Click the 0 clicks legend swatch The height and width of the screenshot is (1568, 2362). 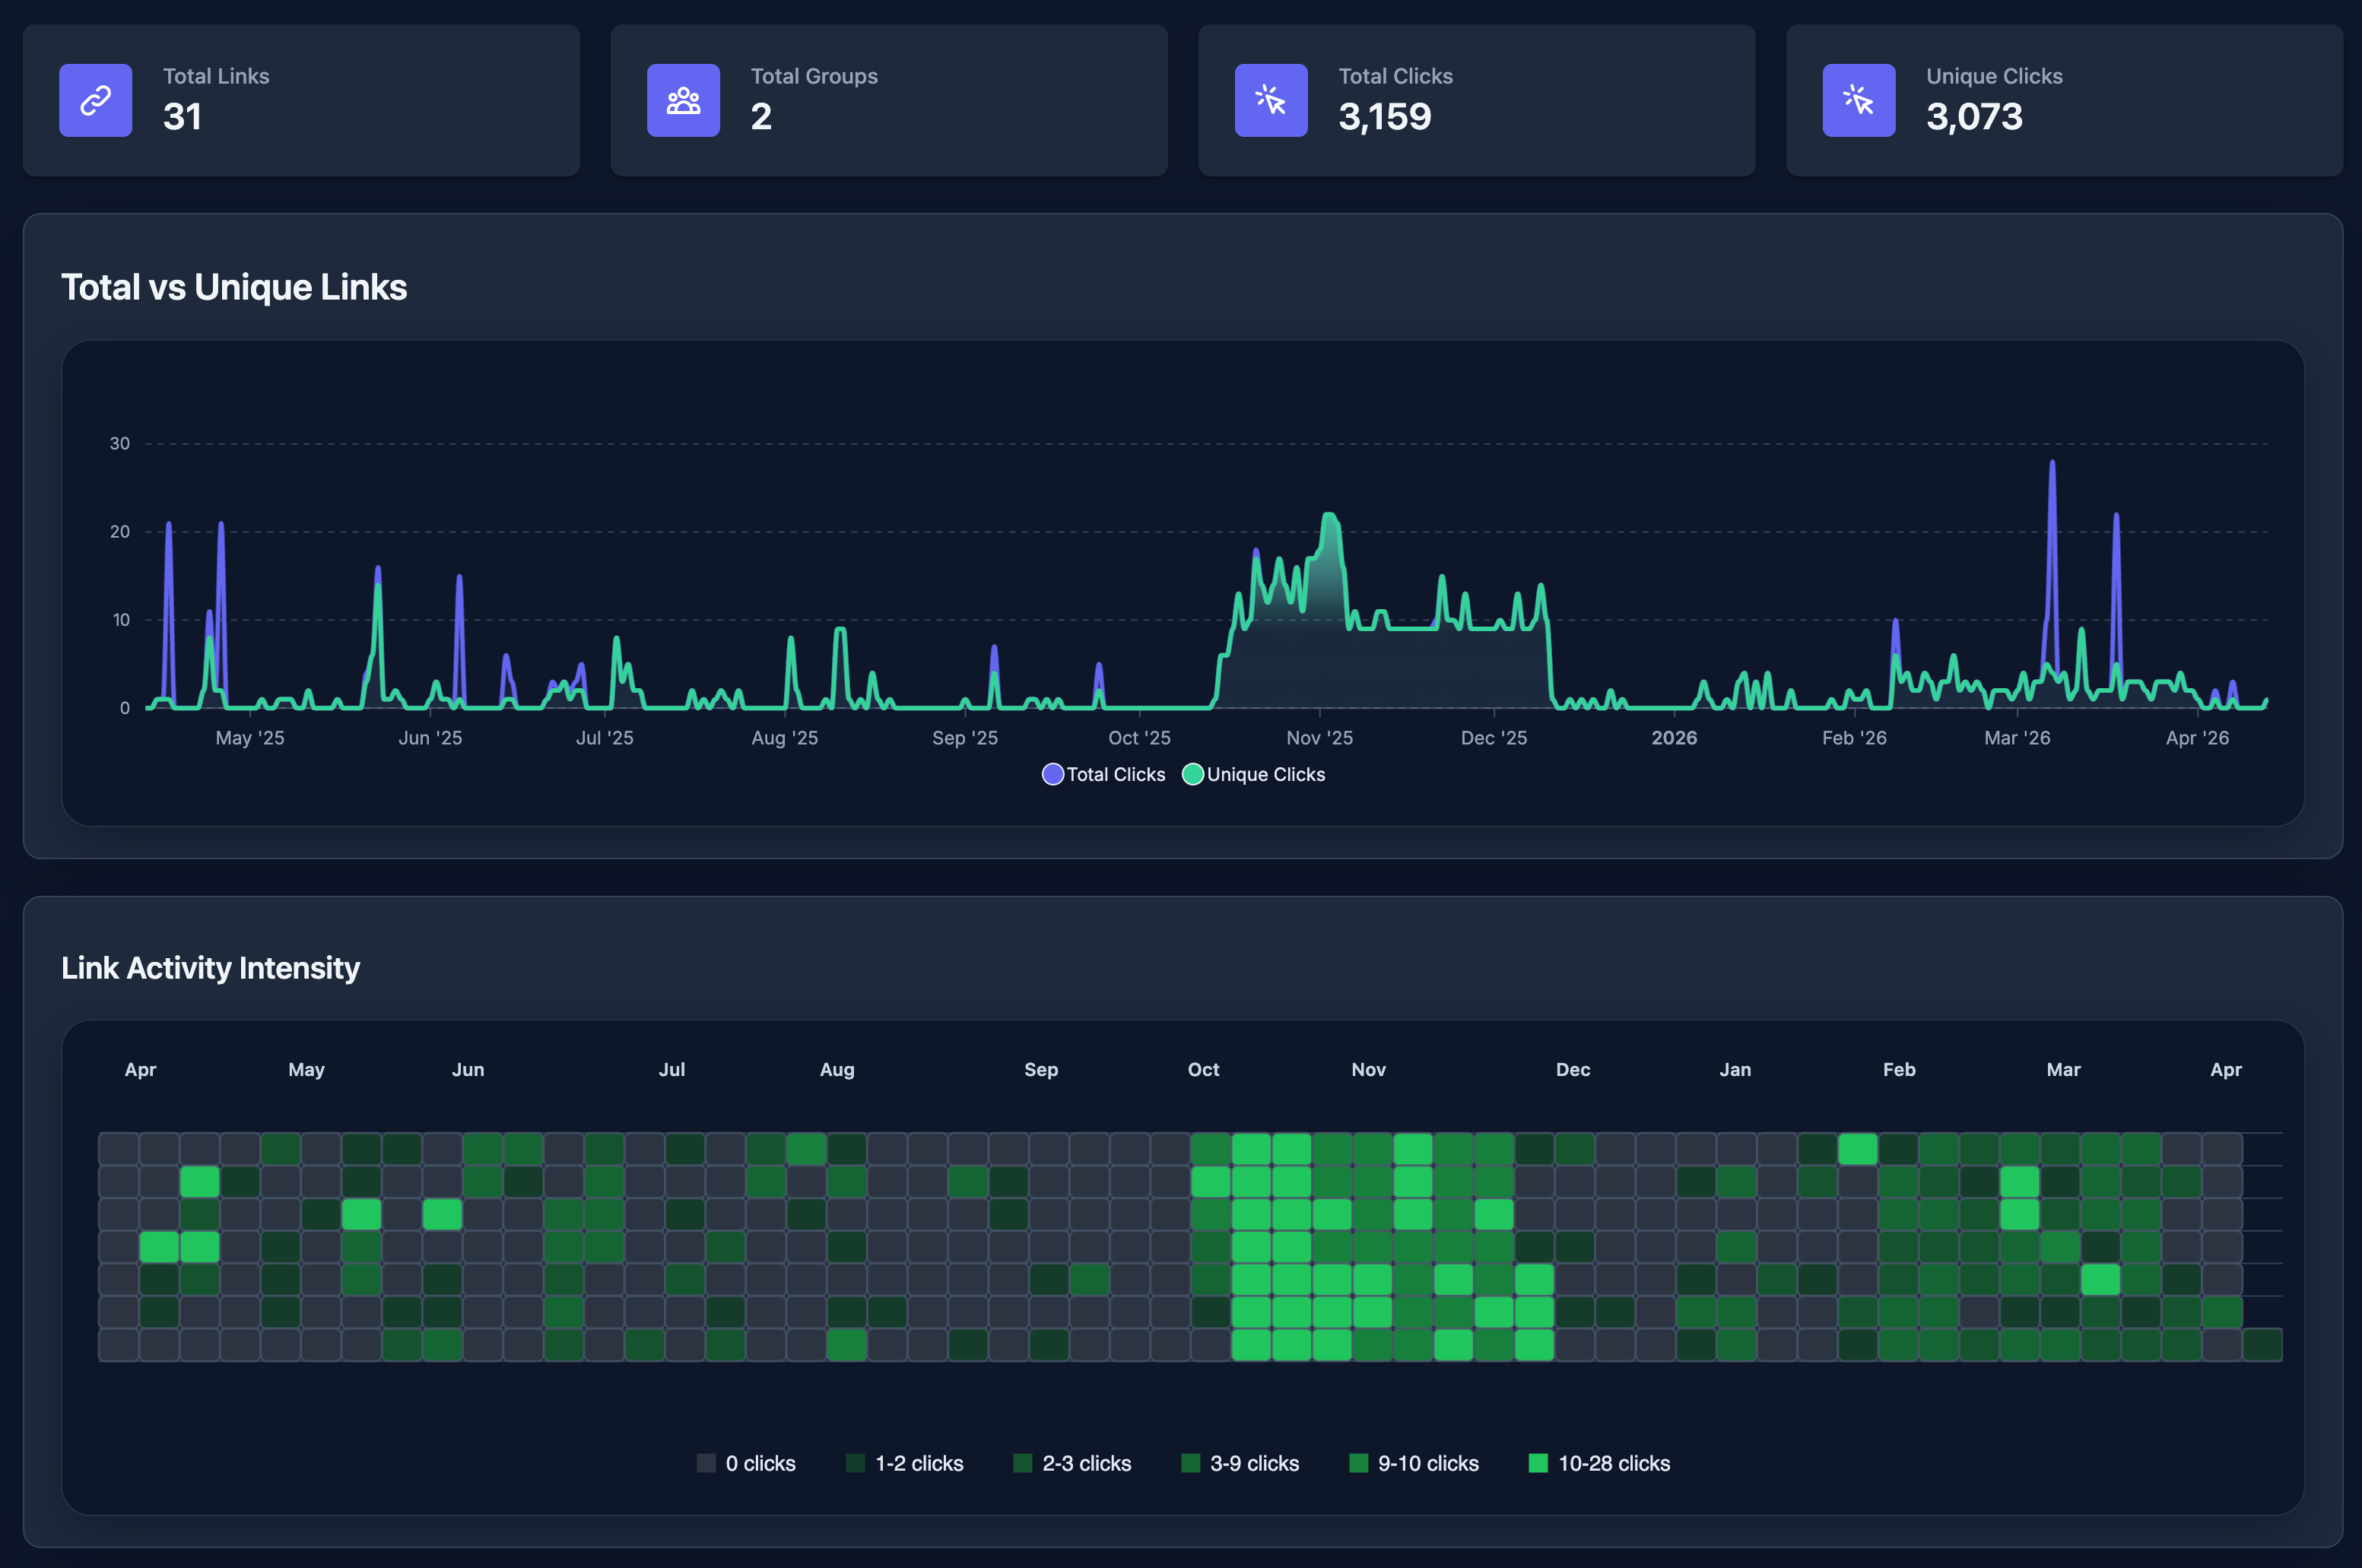706,1463
